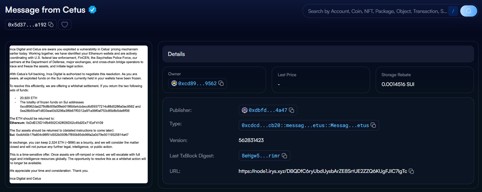
Task: Open publisher address 0xdbfd...4a47
Action: (268, 110)
